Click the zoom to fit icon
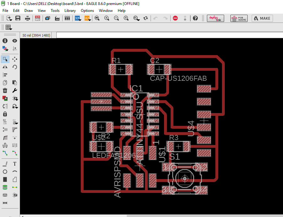Image resolution: width=283 pixels, height=217 pixels. click(97, 18)
